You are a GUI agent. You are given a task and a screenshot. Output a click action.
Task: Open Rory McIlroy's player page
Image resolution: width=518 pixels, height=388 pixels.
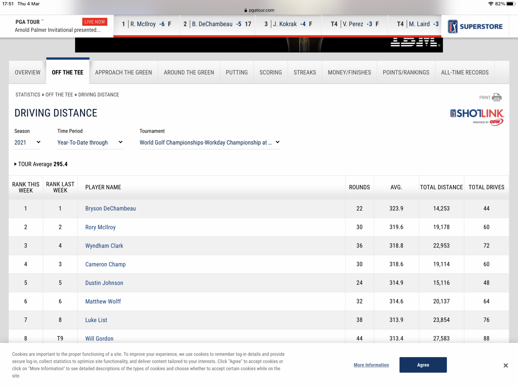click(x=100, y=227)
